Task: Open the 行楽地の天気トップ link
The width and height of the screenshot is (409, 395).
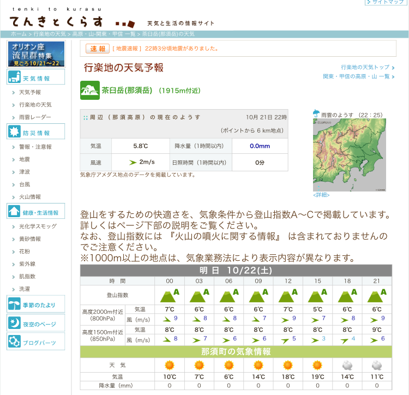Action: pyautogui.click(x=365, y=67)
